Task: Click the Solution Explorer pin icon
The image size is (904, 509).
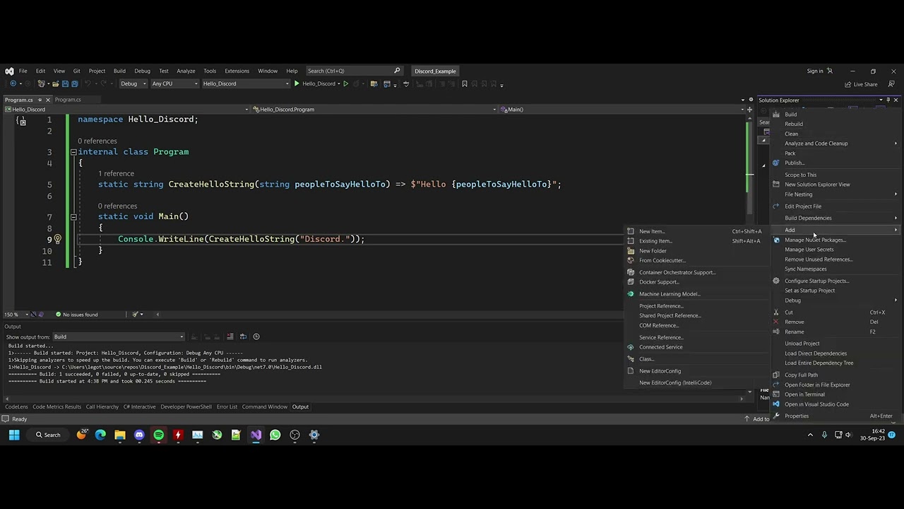Action: pos(888,100)
